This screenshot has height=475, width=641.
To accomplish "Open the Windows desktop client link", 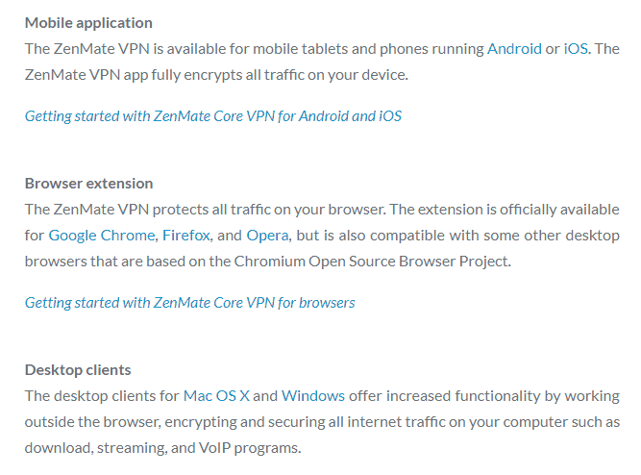I will pos(313,395).
